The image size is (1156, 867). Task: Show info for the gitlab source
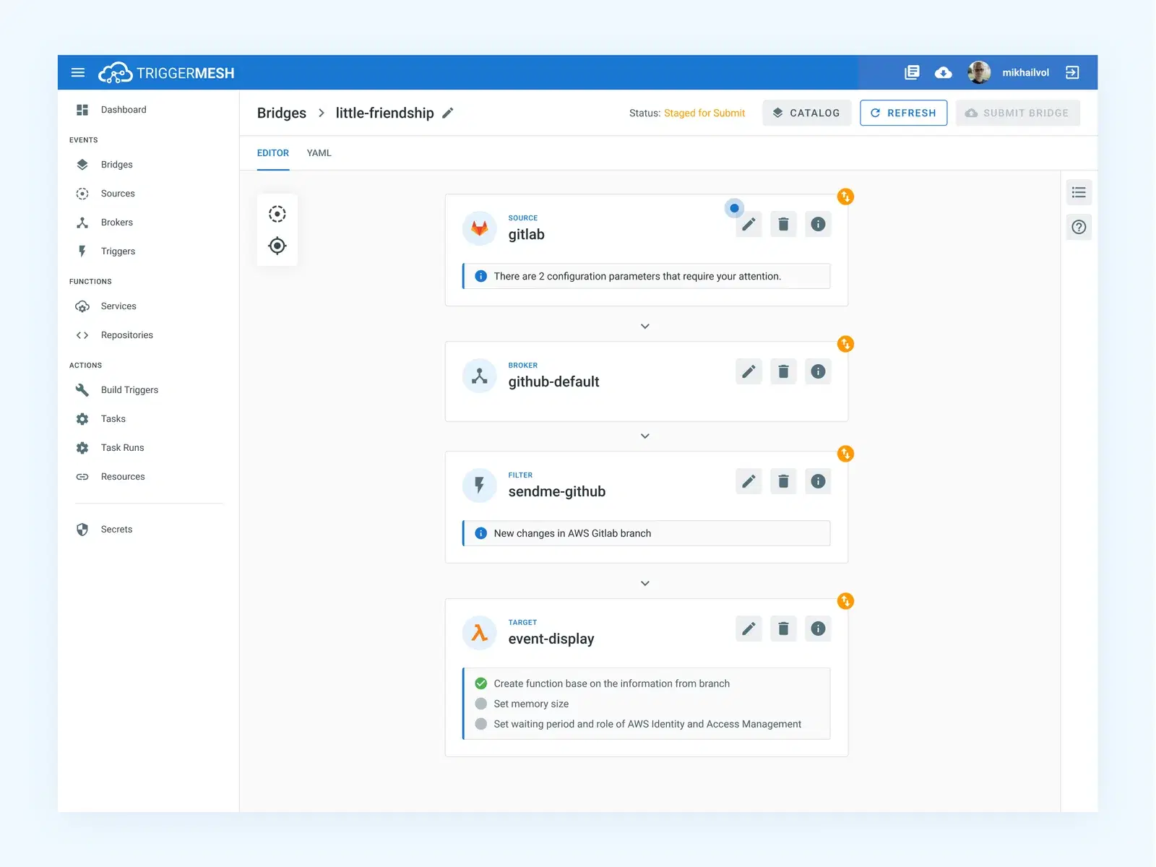[x=818, y=224]
